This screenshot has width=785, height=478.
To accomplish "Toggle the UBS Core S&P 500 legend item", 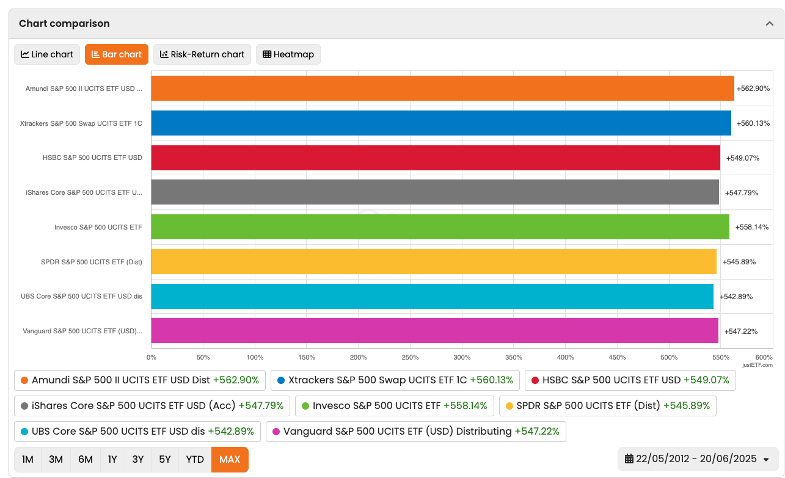I will pos(137,431).
